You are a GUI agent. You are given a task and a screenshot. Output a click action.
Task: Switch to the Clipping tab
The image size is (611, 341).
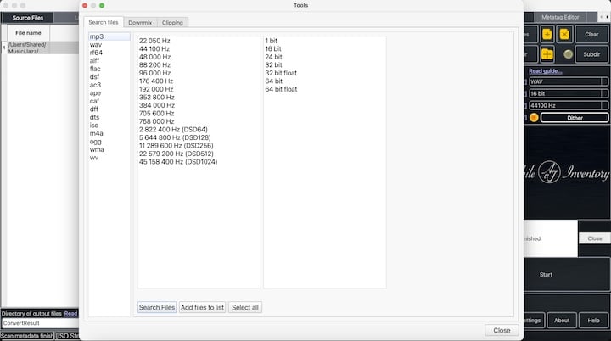point(172,23)
